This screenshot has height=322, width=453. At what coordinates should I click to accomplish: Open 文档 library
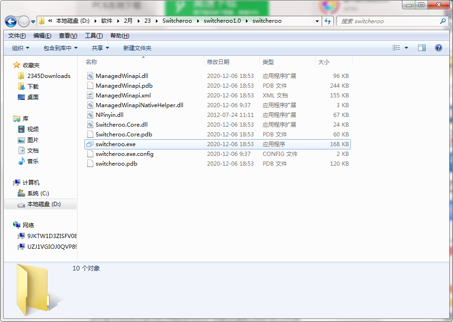coord(33,150)
